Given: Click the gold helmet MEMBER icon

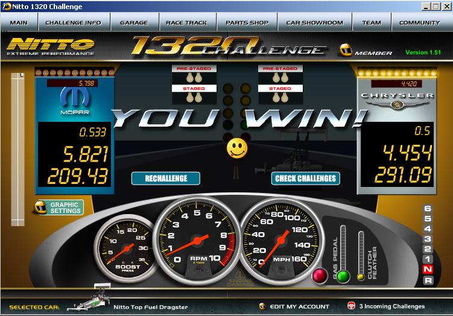Looking at the screenshot, I should tap(346, 49).
